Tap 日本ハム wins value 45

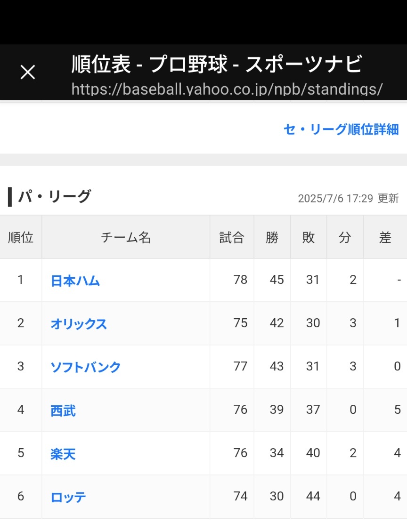tap(277, 280)
